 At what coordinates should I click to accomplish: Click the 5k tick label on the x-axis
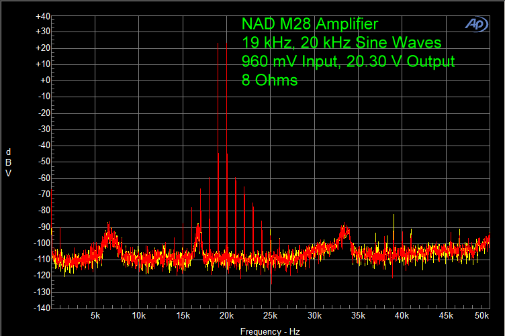point(95,315)
